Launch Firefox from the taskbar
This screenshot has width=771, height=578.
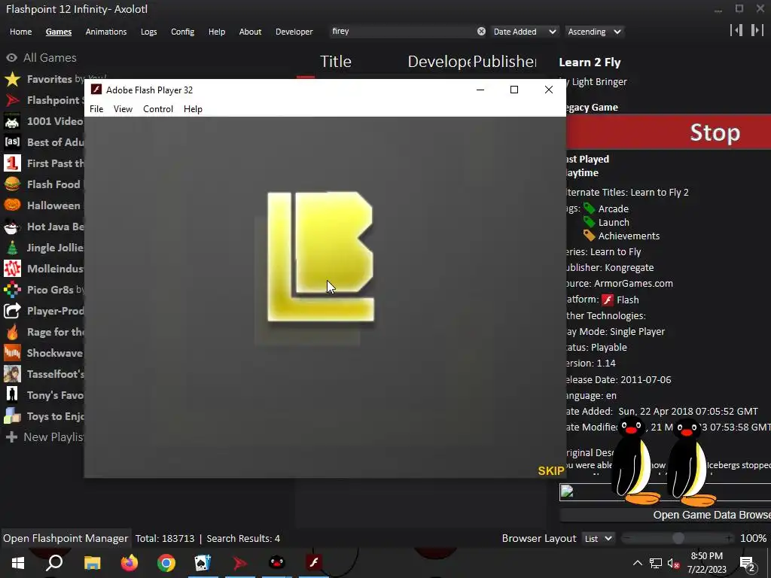[130, 563]
